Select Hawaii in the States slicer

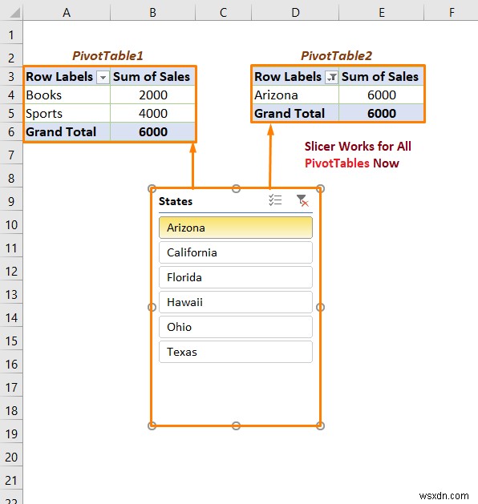click(236, 302)
